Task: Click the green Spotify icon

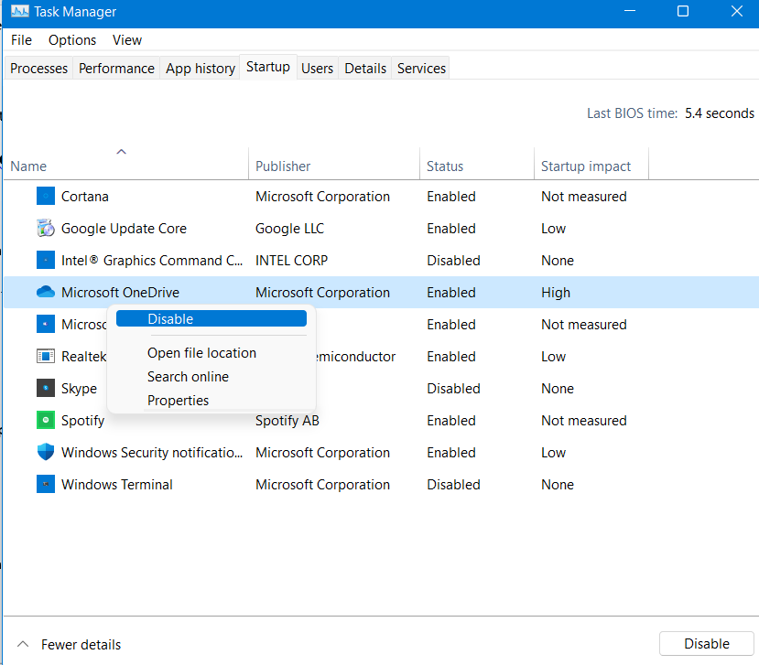Action: [x=46, y=421]
